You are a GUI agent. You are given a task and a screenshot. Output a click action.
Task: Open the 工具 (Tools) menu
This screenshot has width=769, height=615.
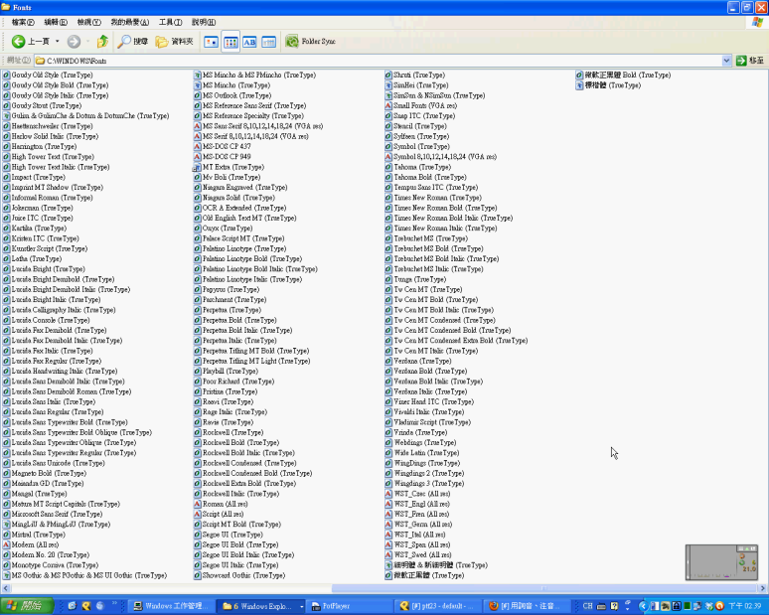pyautogui.click(x=170, y=22)
